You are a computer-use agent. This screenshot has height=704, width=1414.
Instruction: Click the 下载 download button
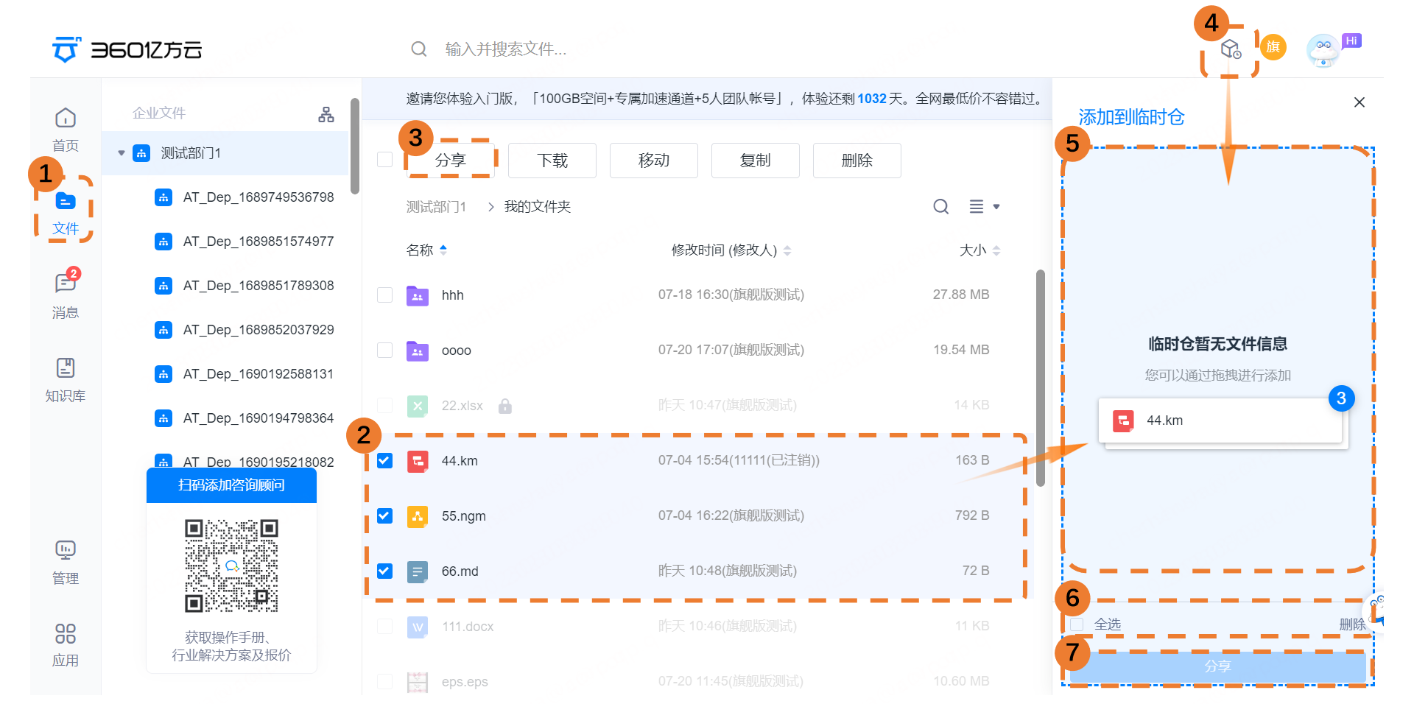552,161
